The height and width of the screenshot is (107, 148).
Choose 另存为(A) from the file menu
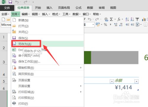(x=48, y=44)
